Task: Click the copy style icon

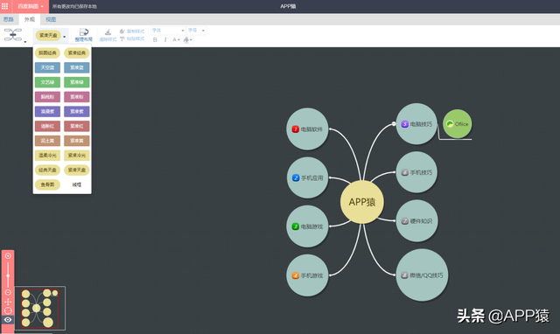Action: click(122, 31)
